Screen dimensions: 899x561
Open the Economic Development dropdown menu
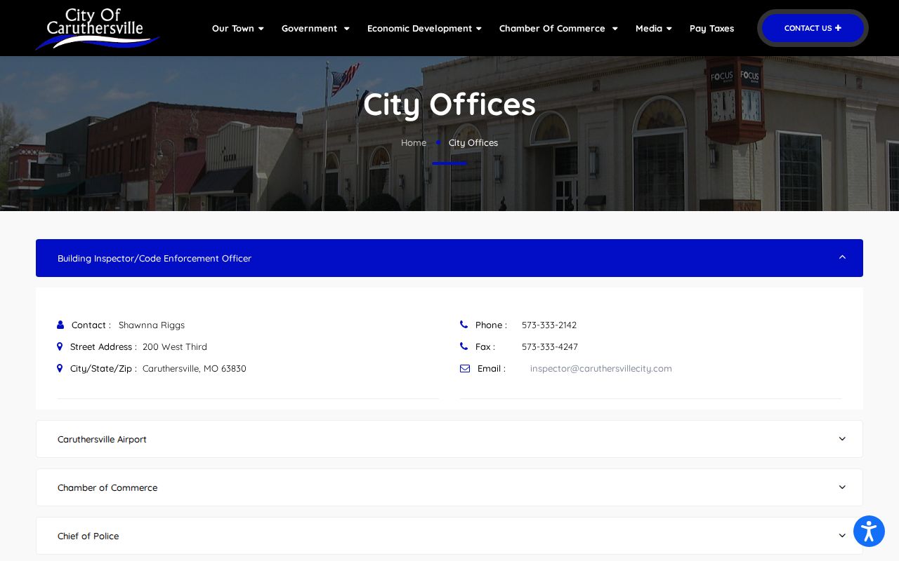424,28
